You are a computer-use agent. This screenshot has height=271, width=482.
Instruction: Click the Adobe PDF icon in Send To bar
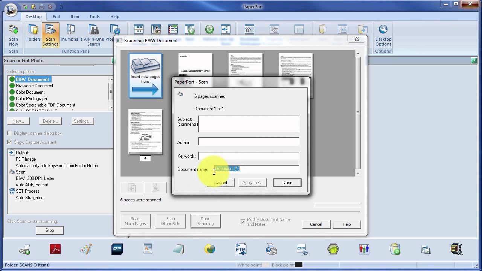click(55, 249)
